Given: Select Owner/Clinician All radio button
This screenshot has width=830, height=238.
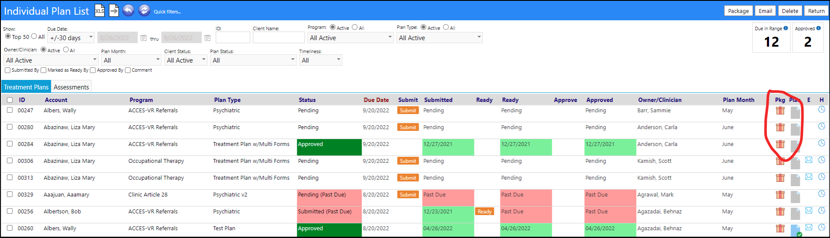Looking at the screenshot, I should tap(66, 50).
